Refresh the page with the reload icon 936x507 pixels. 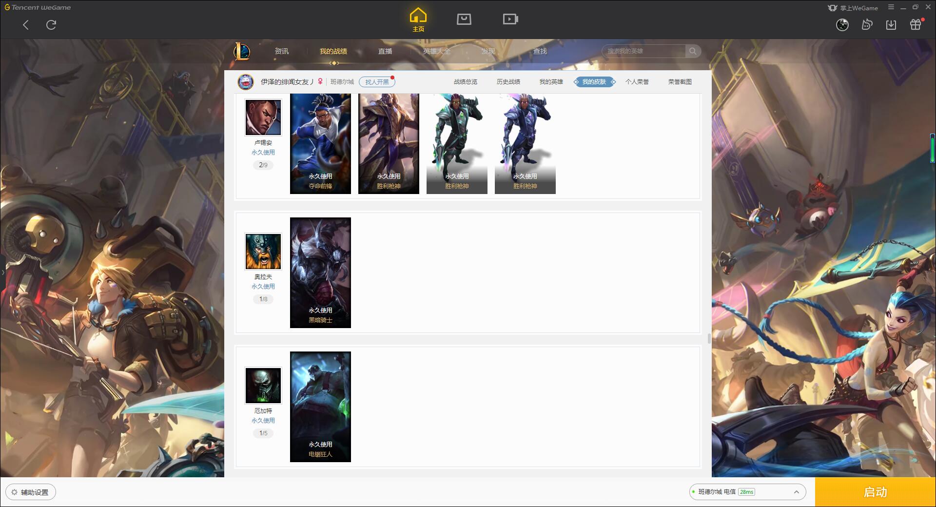tap(51, 25)
